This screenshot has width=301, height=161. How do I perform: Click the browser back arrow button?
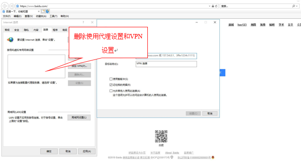click(5, 6)
